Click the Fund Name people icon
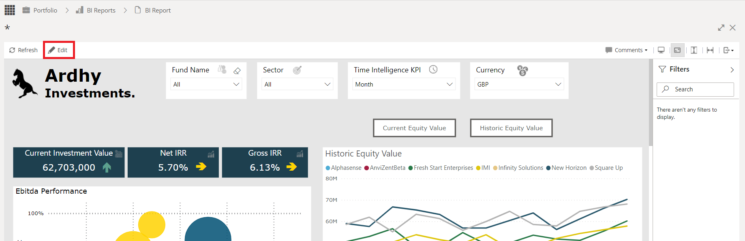The width and height of the screenshot is (745, 241). point(222,69)
